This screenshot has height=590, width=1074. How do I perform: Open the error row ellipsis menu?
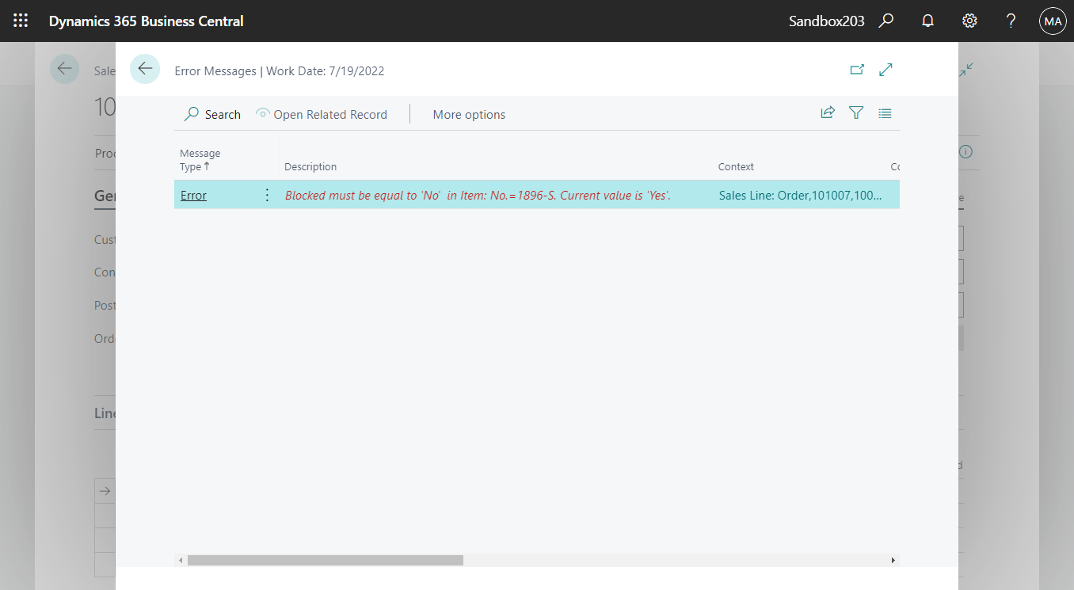pyautogui.click(x=267, y=194)
